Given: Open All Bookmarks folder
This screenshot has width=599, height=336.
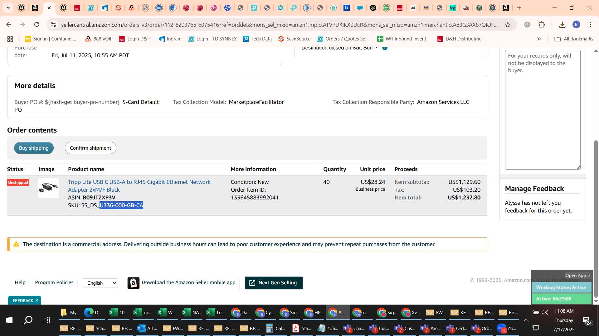Looking at the screenshot, I should (x=574, y=39).
